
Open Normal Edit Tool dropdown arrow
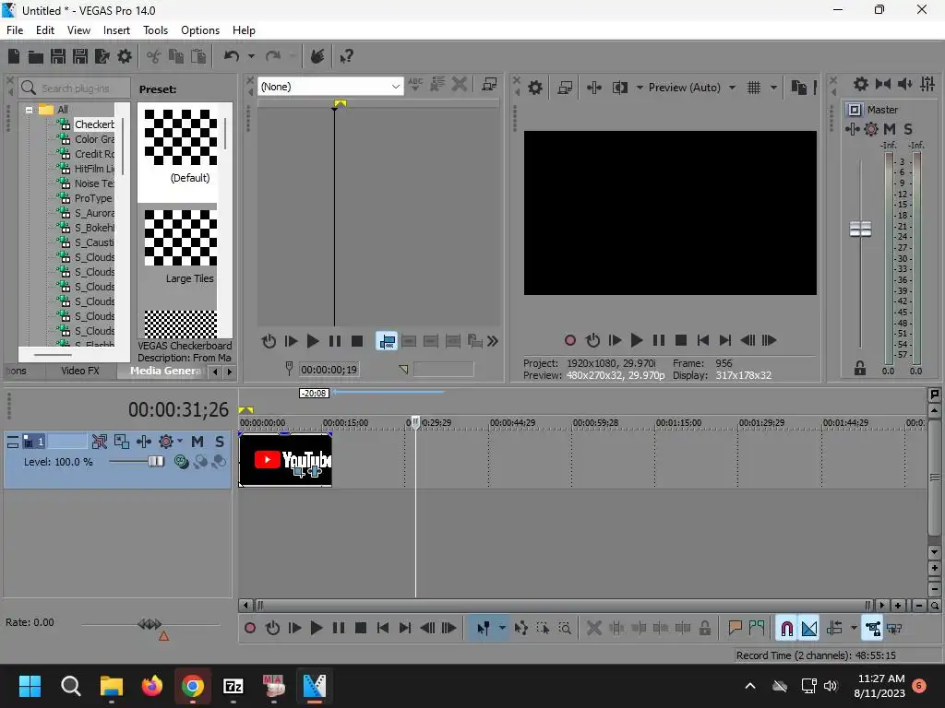pos(502,628)
